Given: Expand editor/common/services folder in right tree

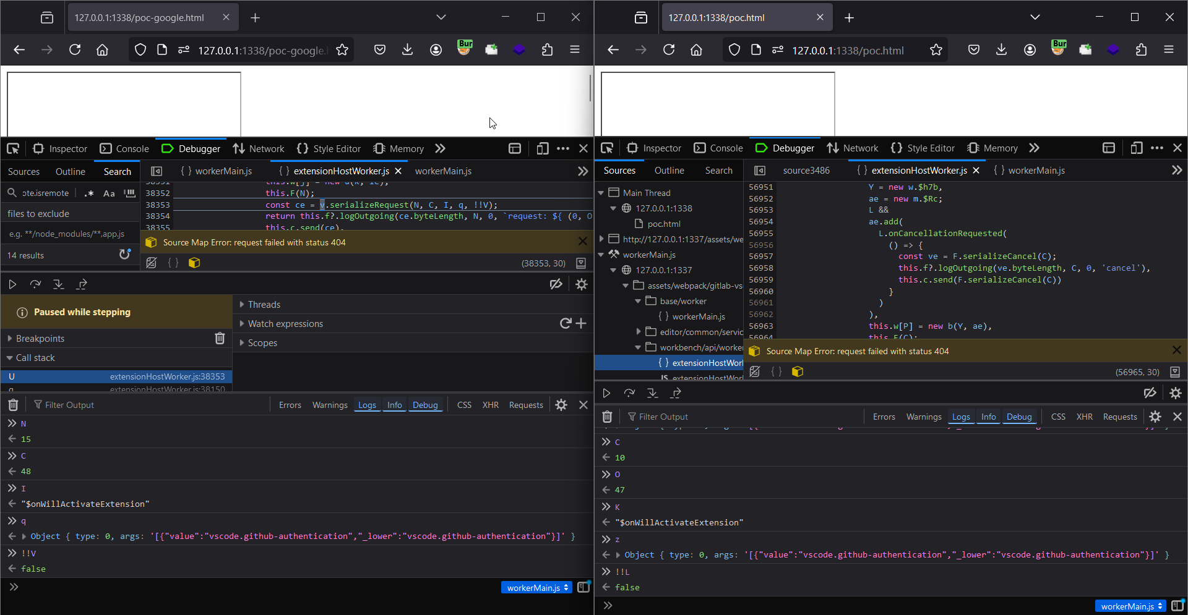Looking at the screenshot, I should point(638,332).
